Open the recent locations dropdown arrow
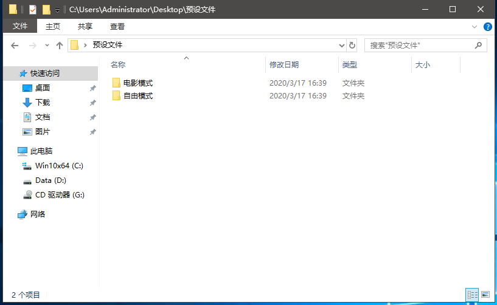Viewport: 497px width, 305px height. point(47,46)
